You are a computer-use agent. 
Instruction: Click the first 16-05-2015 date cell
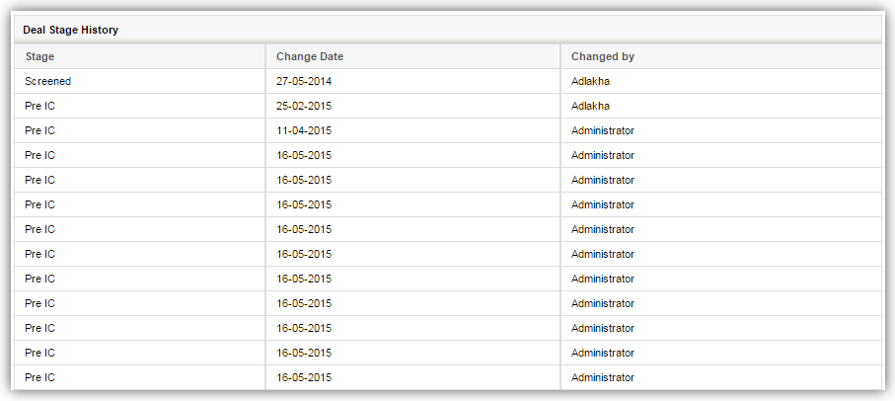click(x=304, y=155)
